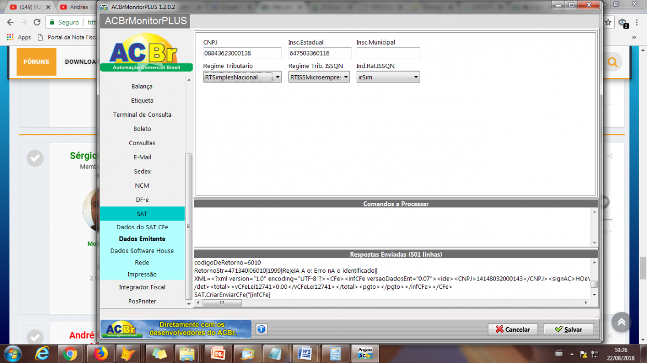Open Portal da Nota Fiscal bookmark
This screenshot has height=363, width=647.
coord(68,37)
